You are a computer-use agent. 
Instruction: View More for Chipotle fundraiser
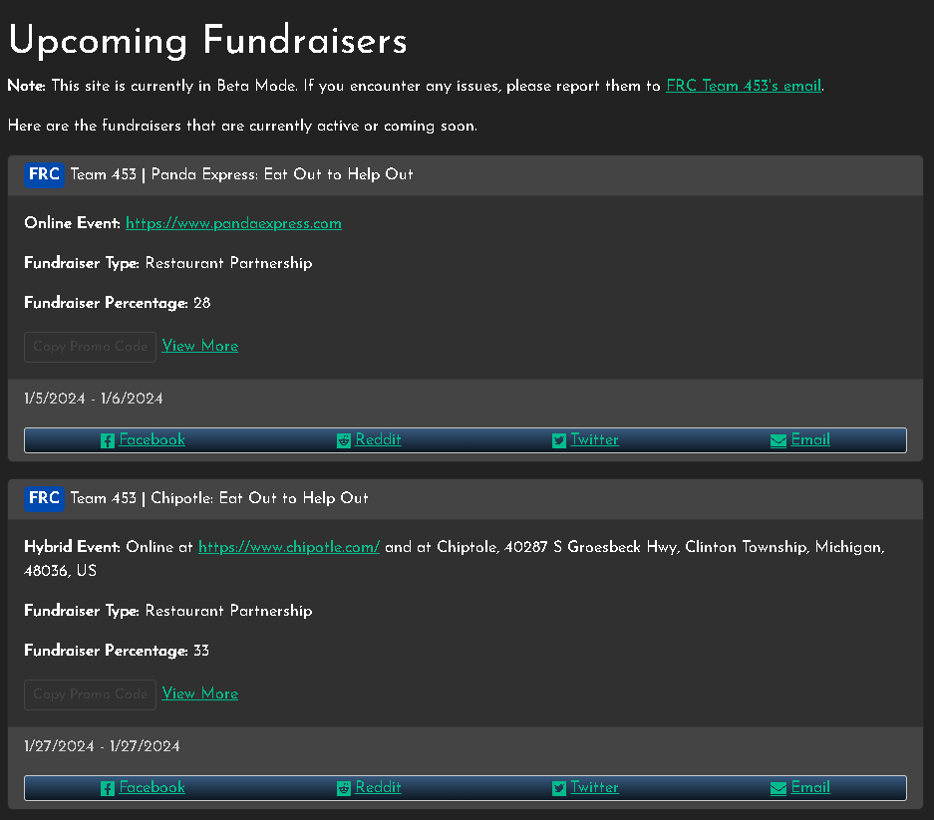click(200, 693)
